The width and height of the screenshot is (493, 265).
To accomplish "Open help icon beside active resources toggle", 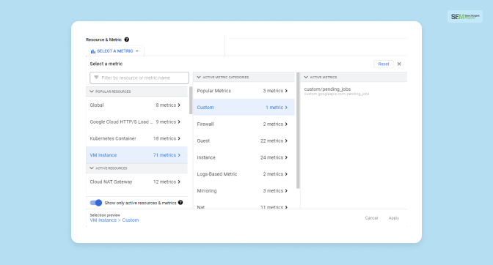I will [x=180, y=202].
